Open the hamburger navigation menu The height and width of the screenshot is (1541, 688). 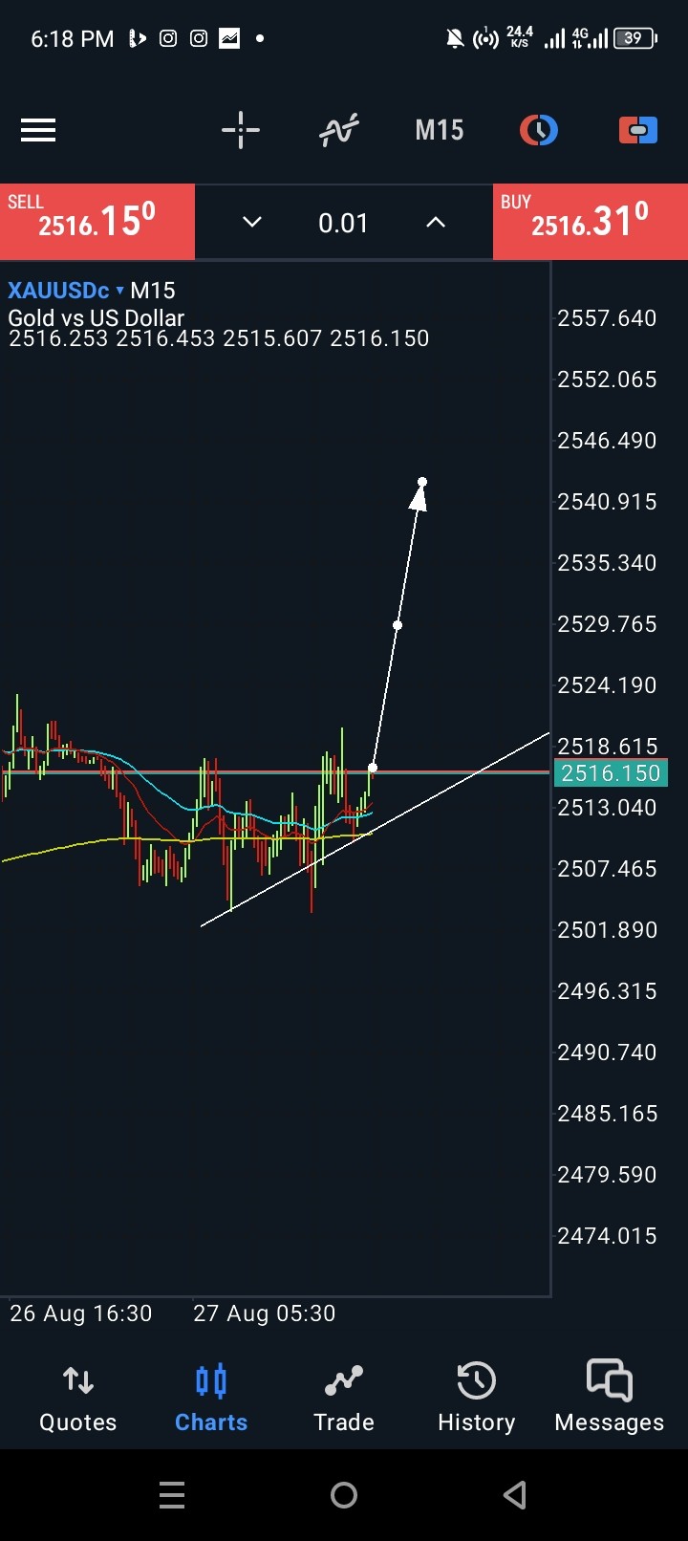(x=38, y=130)
